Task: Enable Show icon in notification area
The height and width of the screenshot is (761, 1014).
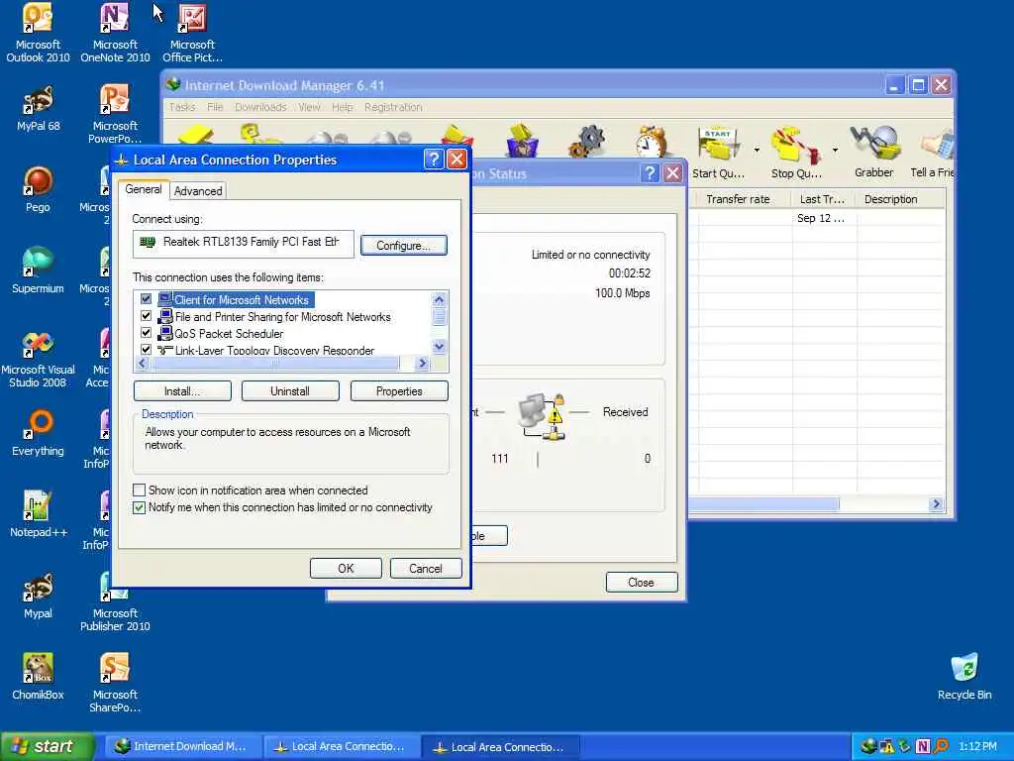Action: click(x=139, y=489)
